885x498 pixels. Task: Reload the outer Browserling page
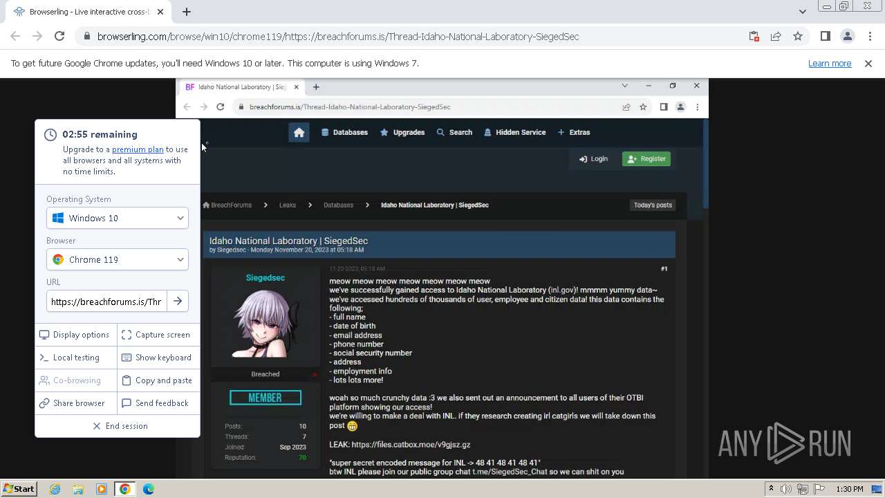[x=59, y=37]
